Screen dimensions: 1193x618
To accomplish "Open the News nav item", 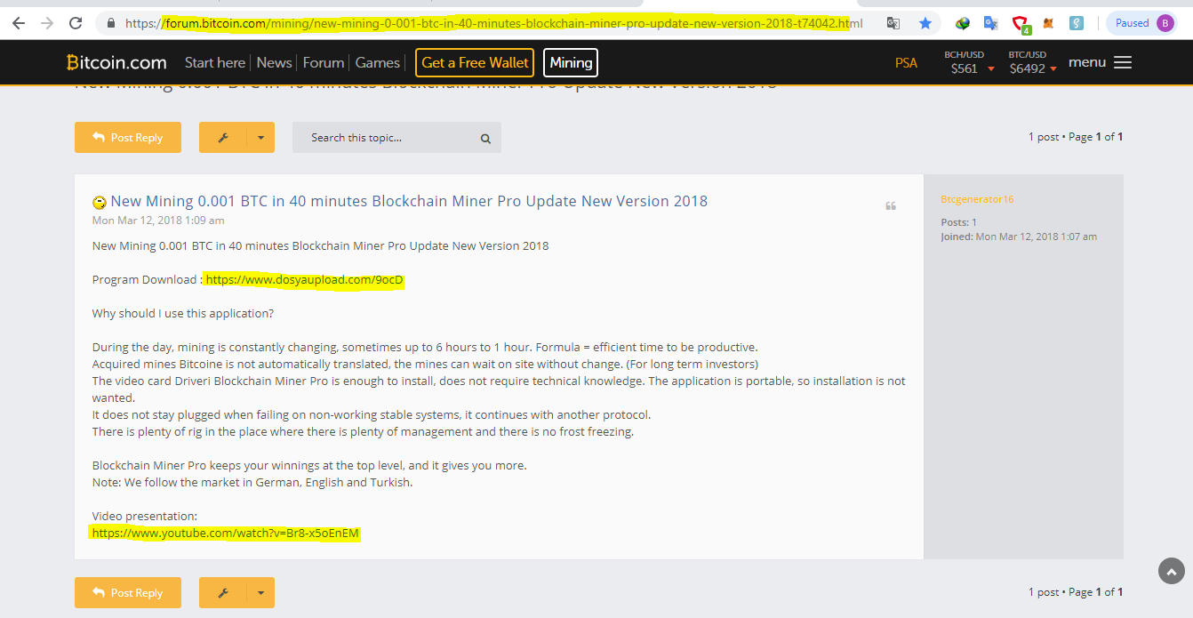I will point(274,62).
